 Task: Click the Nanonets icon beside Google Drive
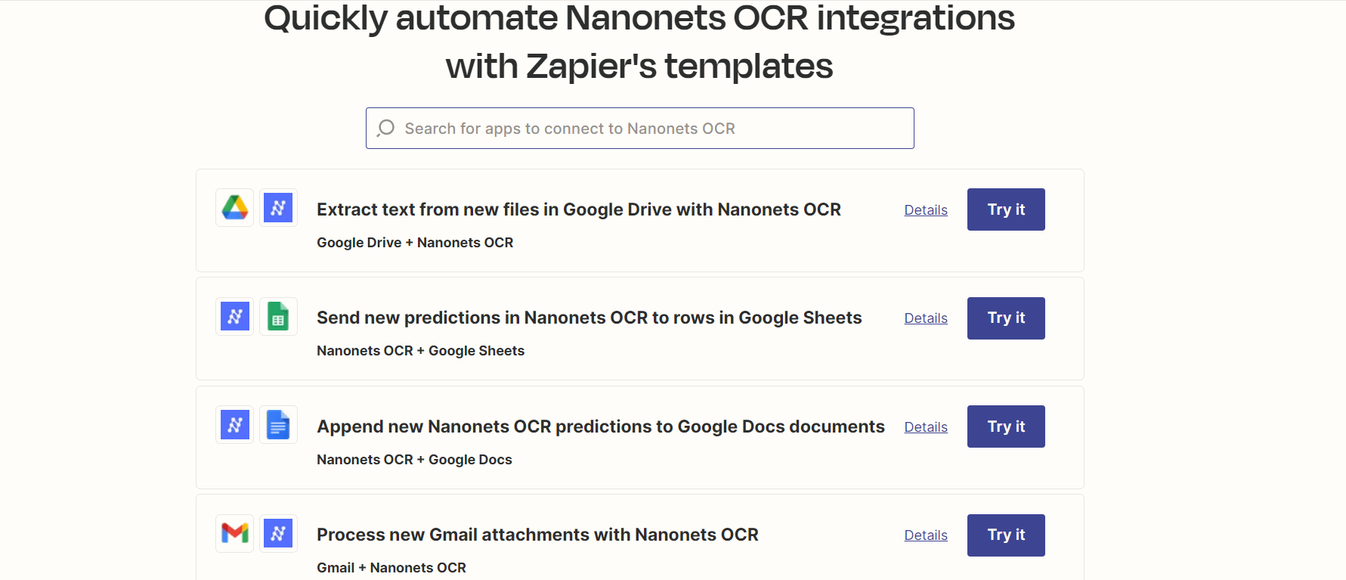coord(278,207)
